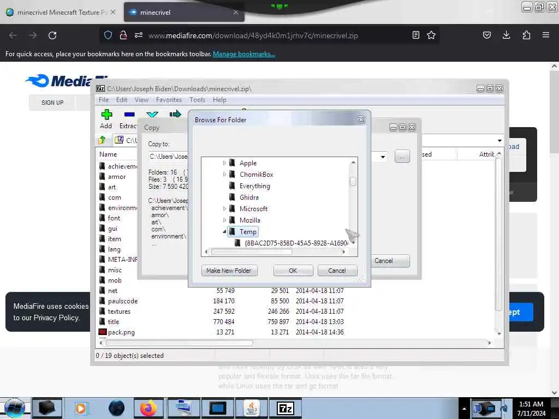Toggle reader view icon in address bar

(415, 35)
